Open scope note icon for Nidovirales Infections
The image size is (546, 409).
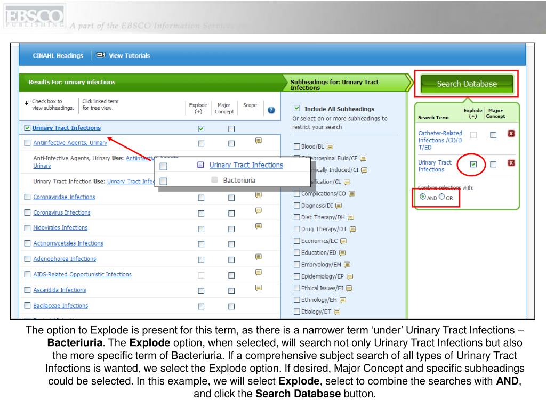[259, 226]
